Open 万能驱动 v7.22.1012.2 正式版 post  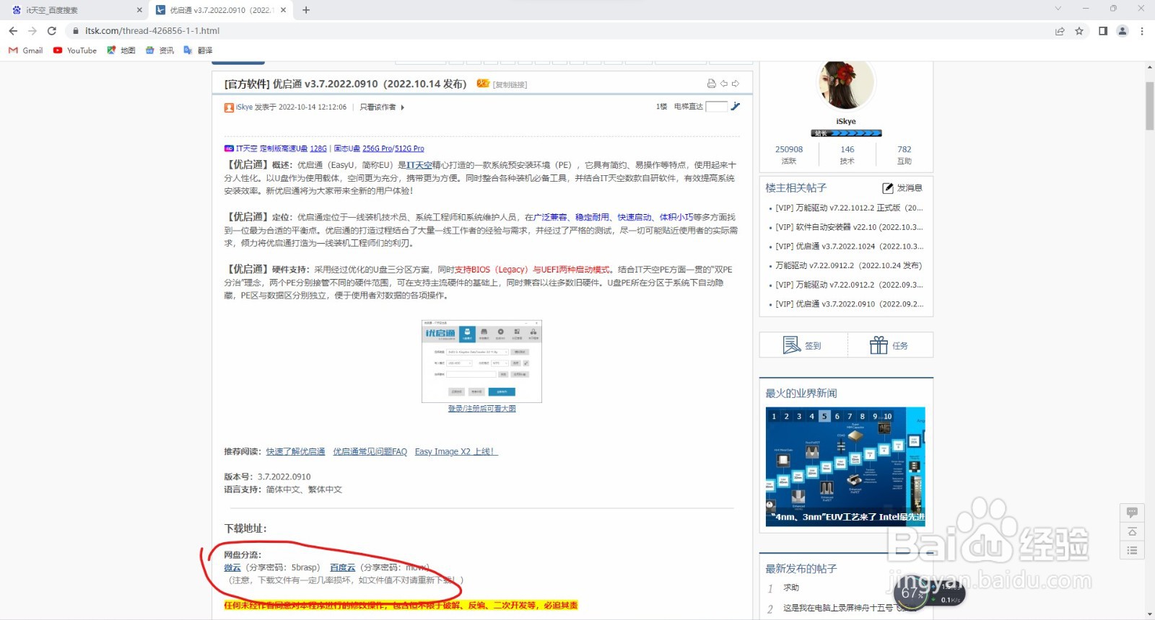(x=850, y=208)
